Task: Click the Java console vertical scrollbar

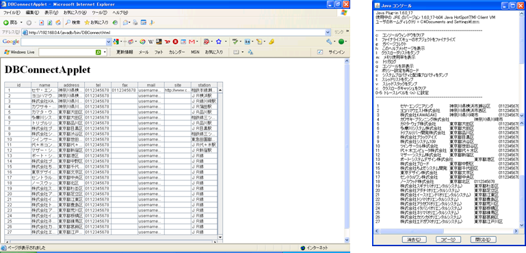Action: tap(521, 119)
